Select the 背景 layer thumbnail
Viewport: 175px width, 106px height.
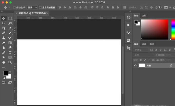pyautogui.click(x=142, y=65)
